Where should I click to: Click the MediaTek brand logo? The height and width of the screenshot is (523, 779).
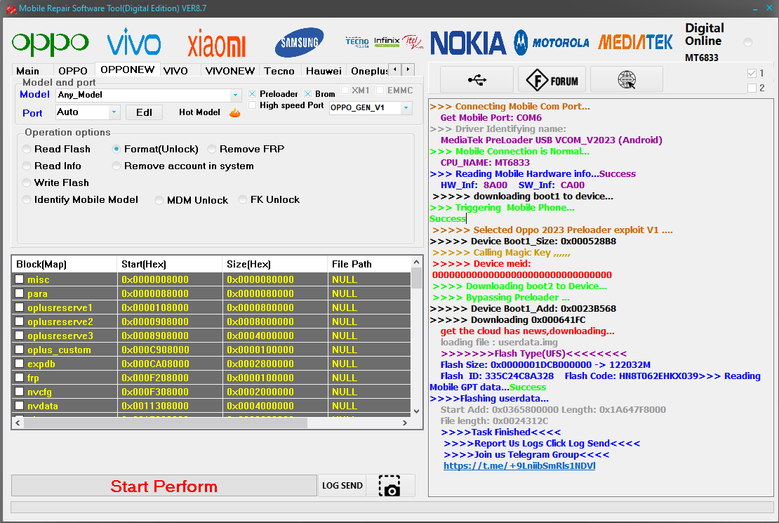coord(635,42)
